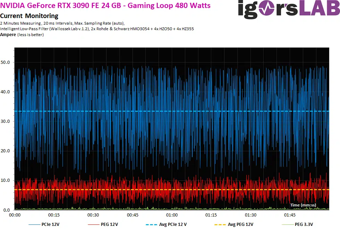Click the 01:30 time axis label
The image size is (340, 229).
250,215
